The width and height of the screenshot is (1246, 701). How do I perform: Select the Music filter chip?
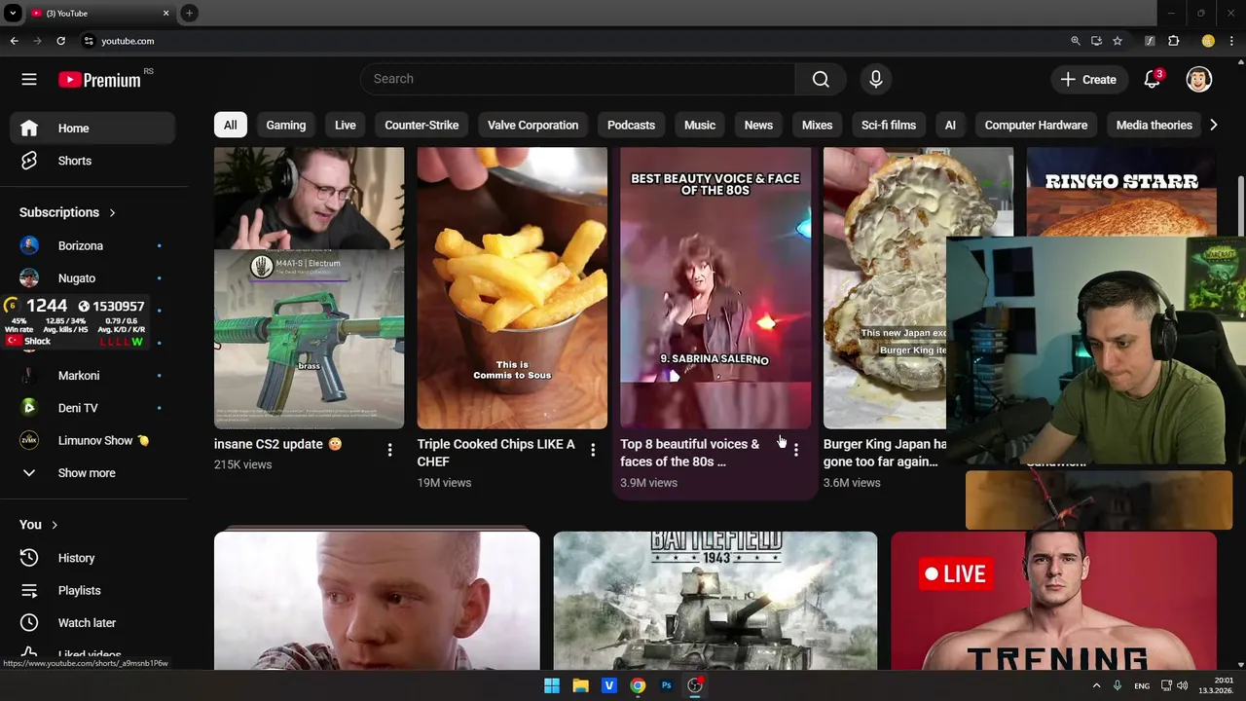coord(700,125)
